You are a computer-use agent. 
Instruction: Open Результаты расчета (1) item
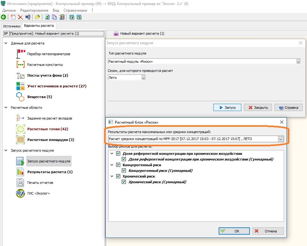point(50,172)
